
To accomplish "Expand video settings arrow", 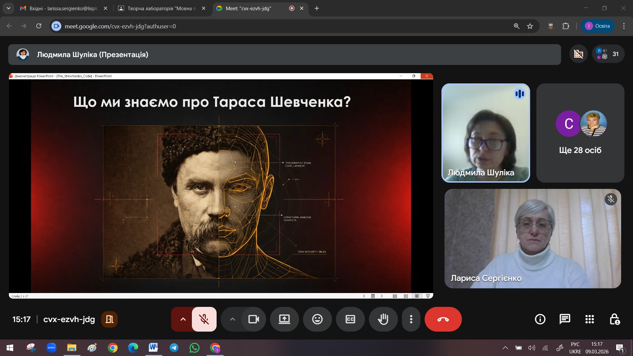I will (x=232, y=319).
